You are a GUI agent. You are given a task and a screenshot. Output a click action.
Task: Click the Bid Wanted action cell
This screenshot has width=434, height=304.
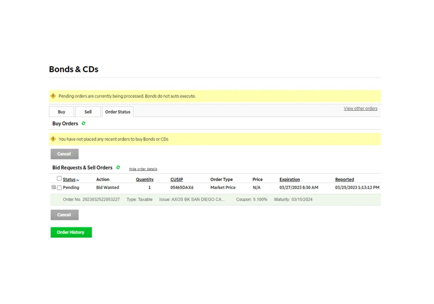pos(107,187)
